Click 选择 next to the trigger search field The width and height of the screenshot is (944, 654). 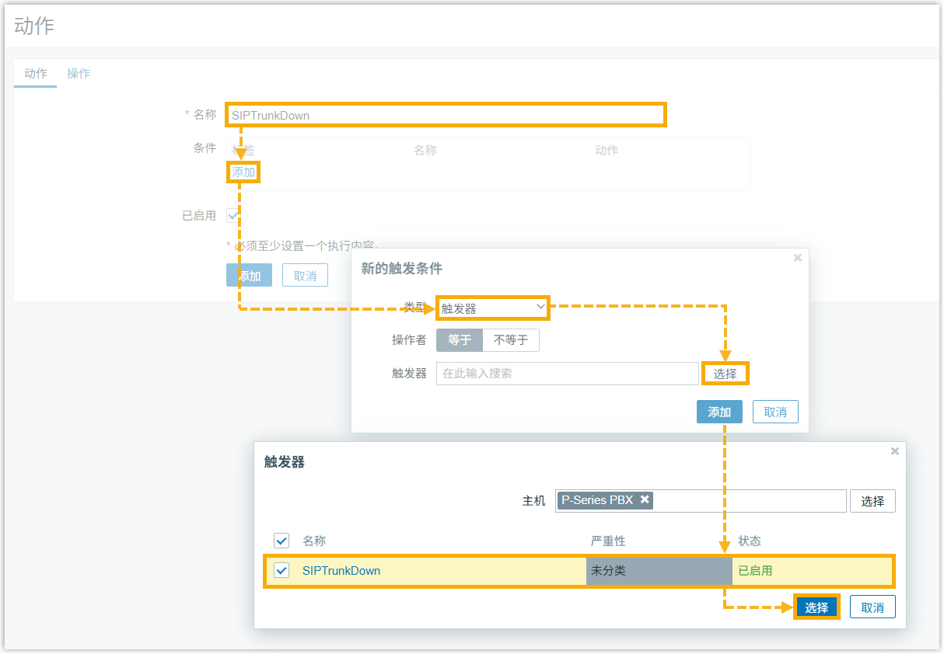(x=725, y=374)
